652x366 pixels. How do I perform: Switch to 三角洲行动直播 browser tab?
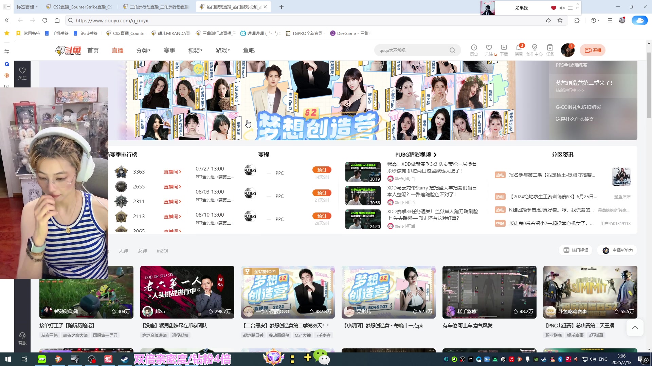click(x=156, y=7)
